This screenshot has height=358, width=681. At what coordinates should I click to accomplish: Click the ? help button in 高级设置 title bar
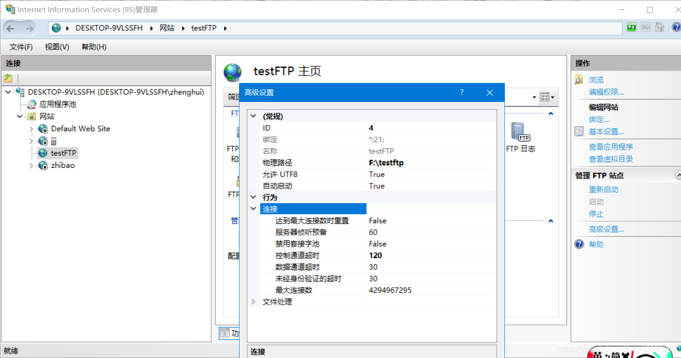(462, 92)
